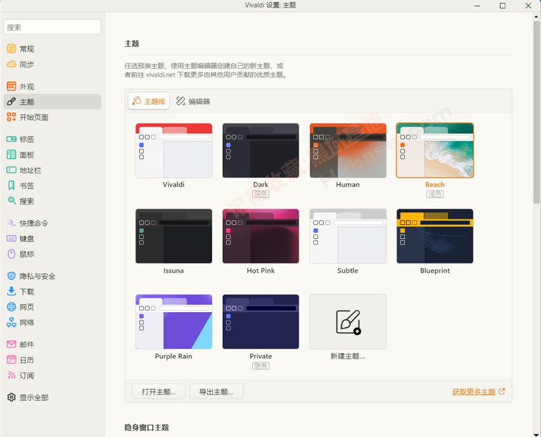The height and width of the screenshot is (437, 541).
Task: Click the 同步 cloud sync icon
Action: pyautogui.click(x=11, y=64)
